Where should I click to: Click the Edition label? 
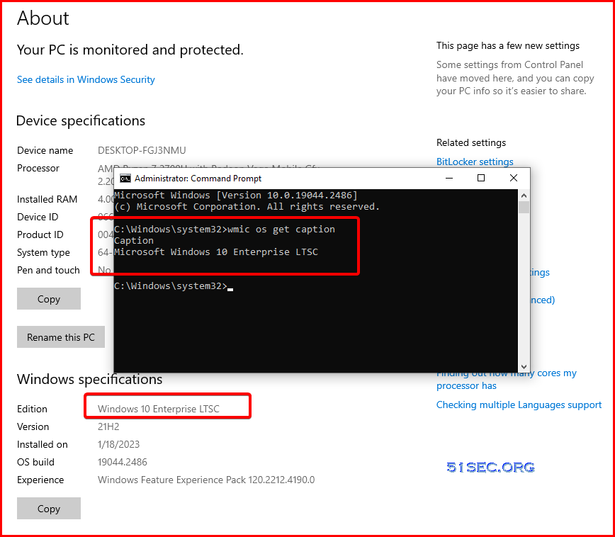[32, 409]
